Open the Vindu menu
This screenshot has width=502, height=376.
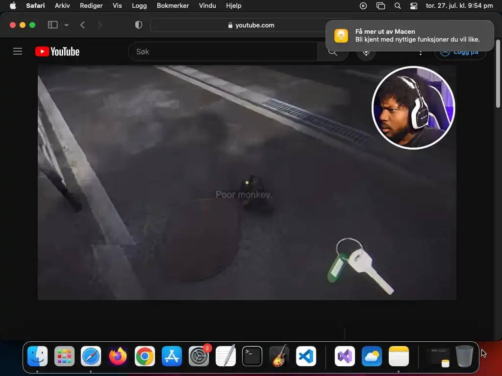point(207,5)
